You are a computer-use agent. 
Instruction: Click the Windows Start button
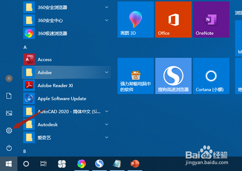pos(9,164)
